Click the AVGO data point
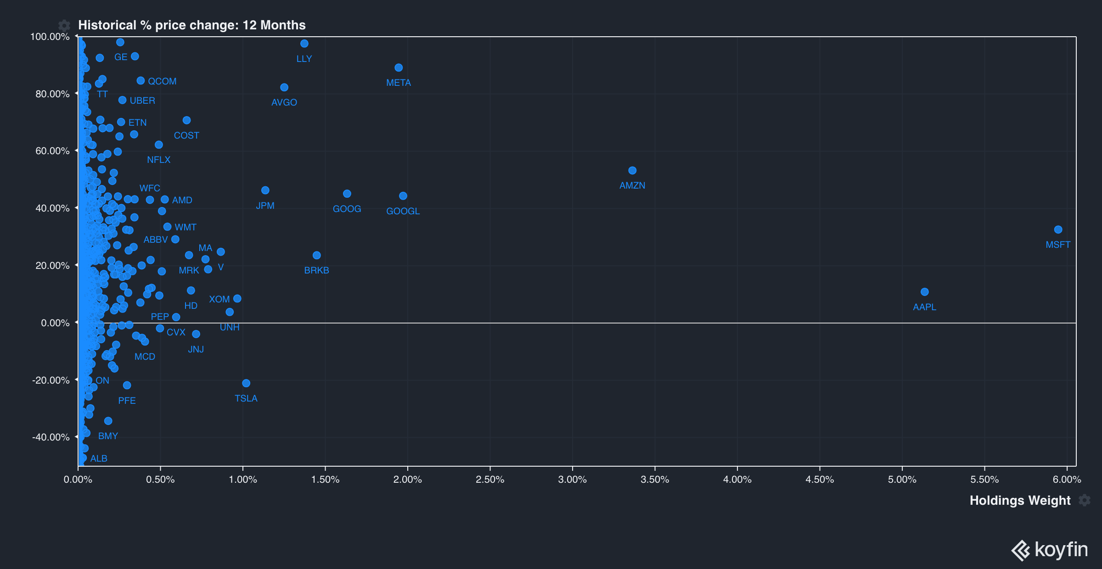The image size is (1102, 569). click(x=284, y=87)
